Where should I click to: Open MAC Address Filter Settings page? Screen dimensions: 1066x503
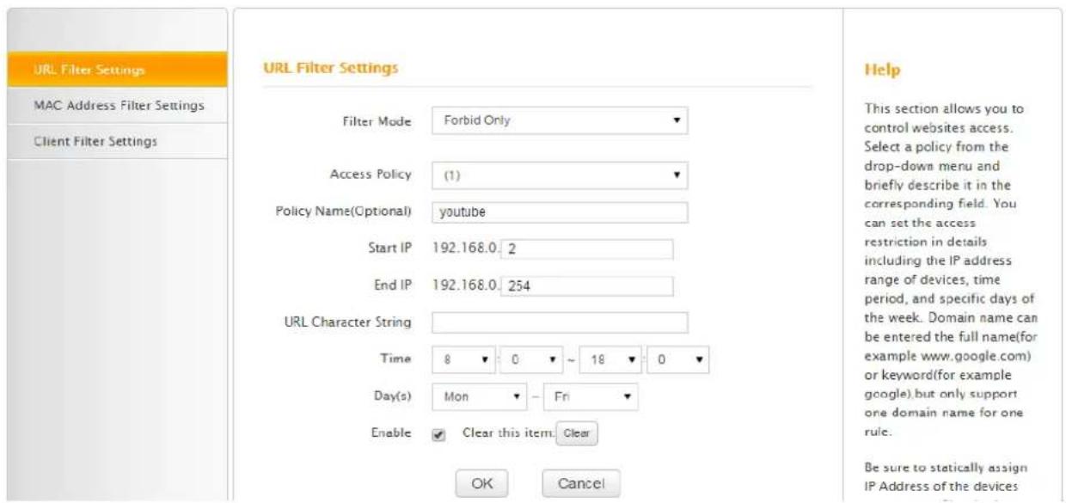117,106
